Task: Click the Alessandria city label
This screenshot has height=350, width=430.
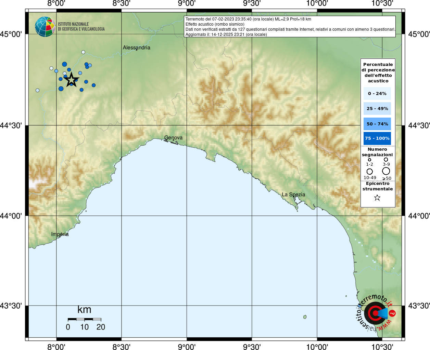Action: [x=137, y=48]
